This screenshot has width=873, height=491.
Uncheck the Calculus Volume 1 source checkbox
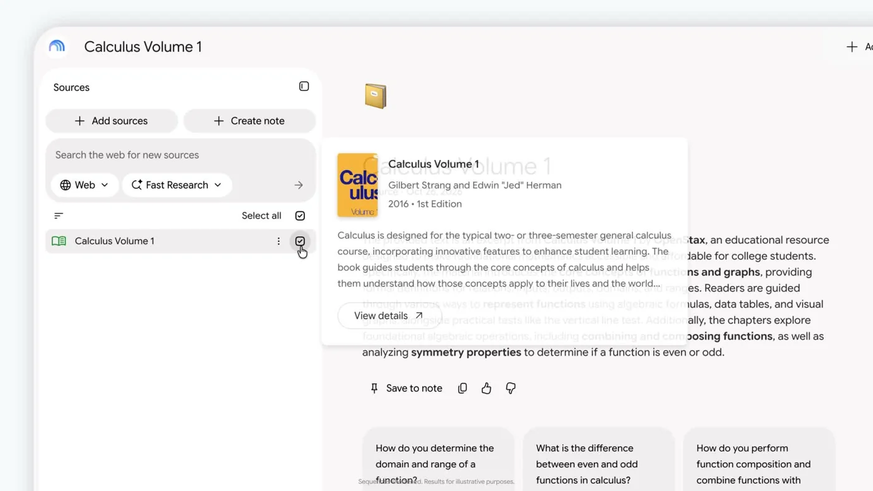click(300, 241)
